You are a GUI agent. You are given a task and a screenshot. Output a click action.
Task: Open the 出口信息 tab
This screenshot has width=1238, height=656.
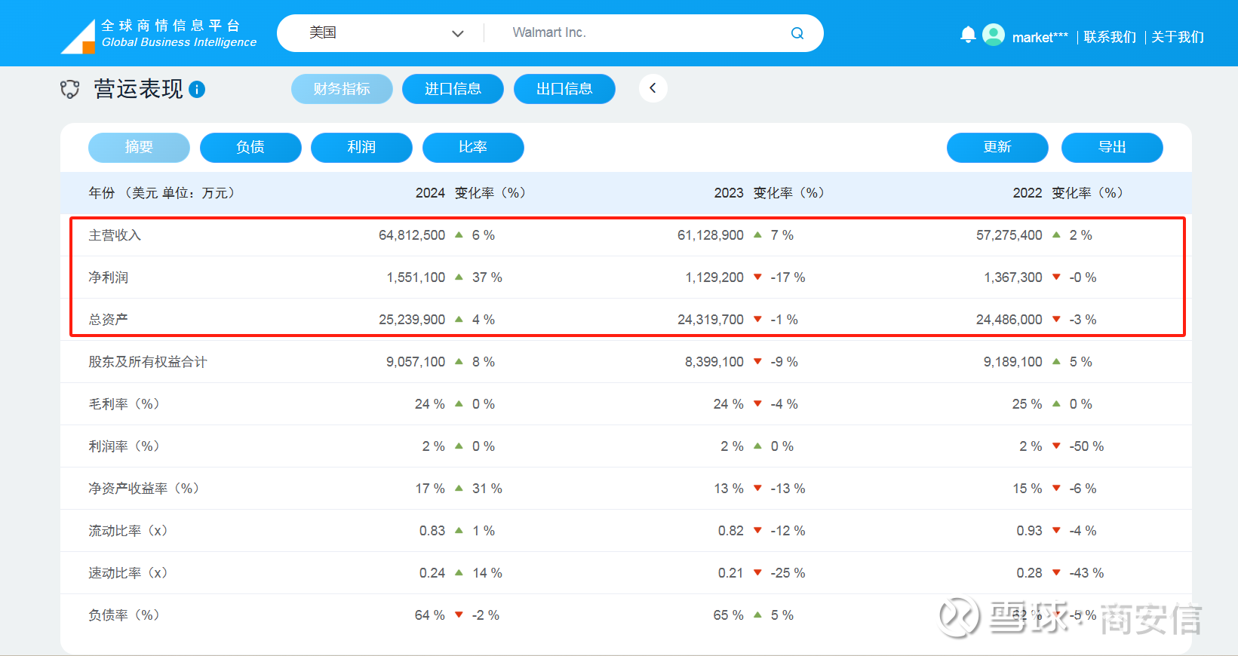[x=564, y=89]
